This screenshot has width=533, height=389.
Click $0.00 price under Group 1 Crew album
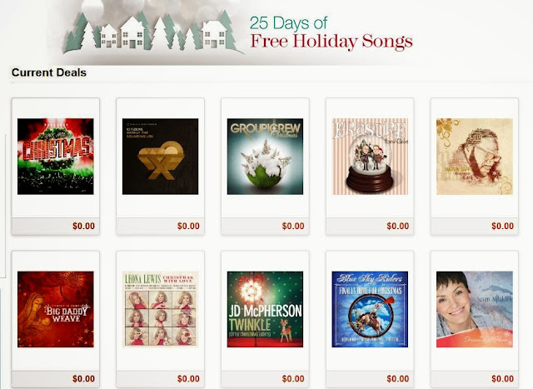pos(293,226)
